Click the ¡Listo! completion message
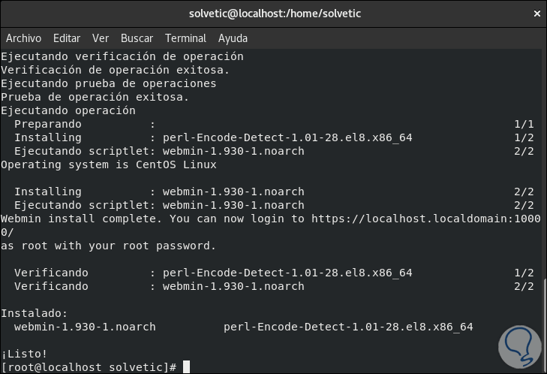547x374 pixels. (x=24, y=354)
